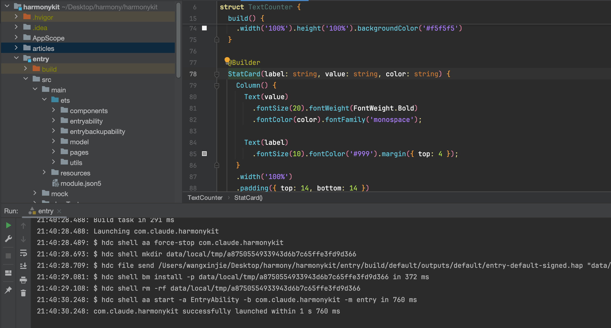The width and height of the screenshot is (611, 328).
Task: Expand the resources folder
Action: pyautogui.click(x=44, y=172)
